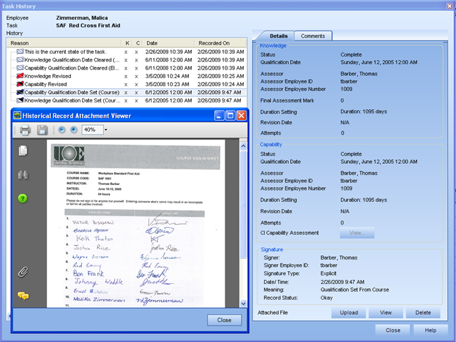Close Attachment Viewer with red X
The width and height of the screenshot is (456, 342).
(241, 115)
